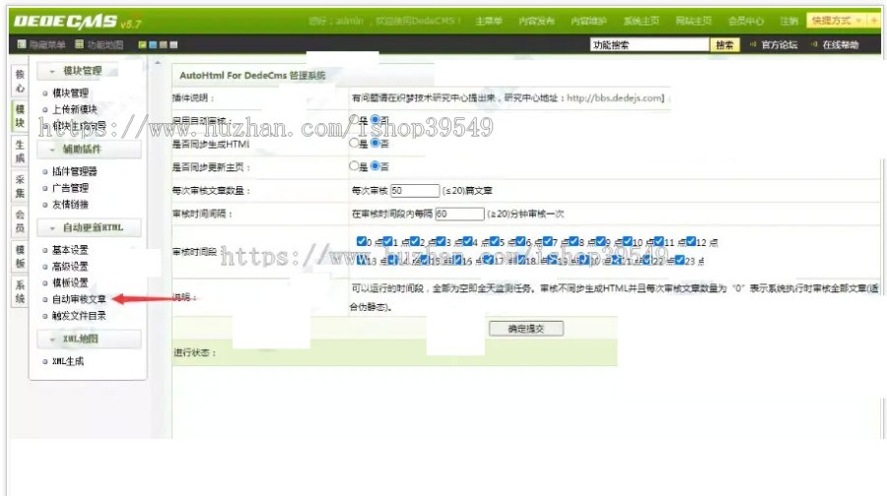Focus the 功能搜索 search field

pos(648,44)
